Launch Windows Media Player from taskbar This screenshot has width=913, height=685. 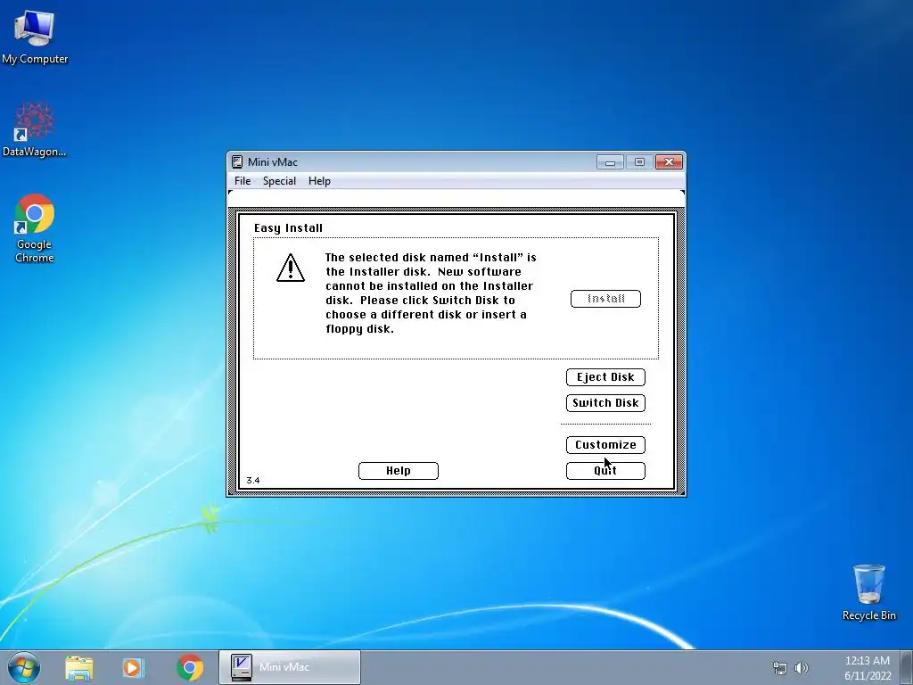tap(133, 667)
